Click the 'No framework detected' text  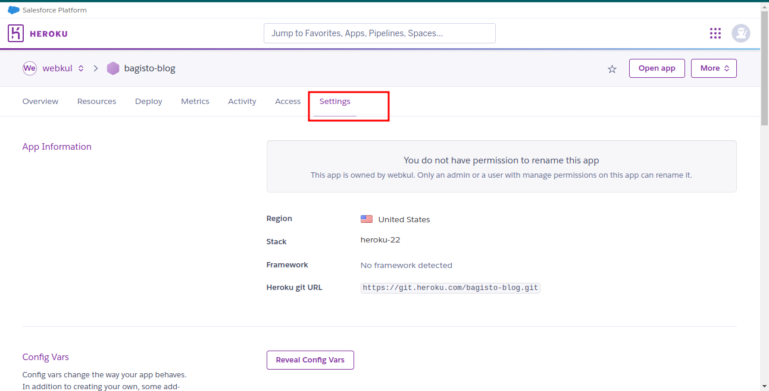click(407, 266)
